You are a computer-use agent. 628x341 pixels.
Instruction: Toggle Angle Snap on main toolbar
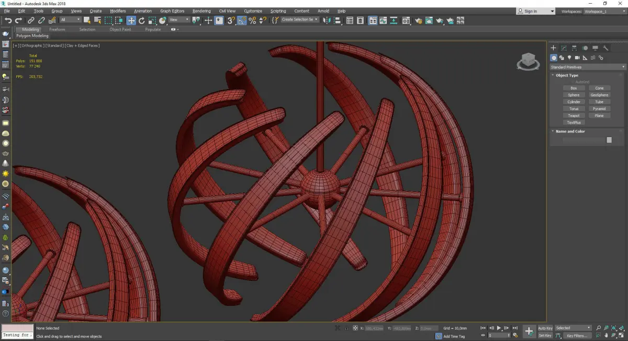click(x=242, y=20)
